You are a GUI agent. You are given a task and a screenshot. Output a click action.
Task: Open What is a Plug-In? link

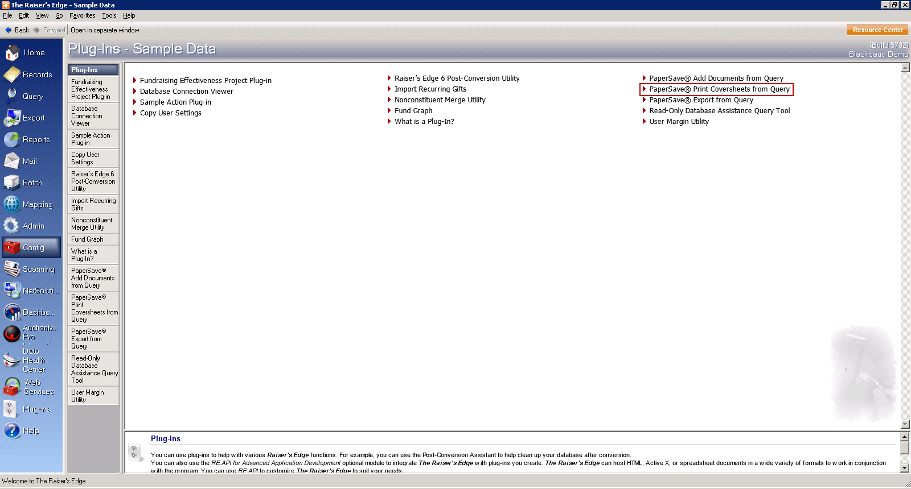pyautogui.click(x=424, y=122)
